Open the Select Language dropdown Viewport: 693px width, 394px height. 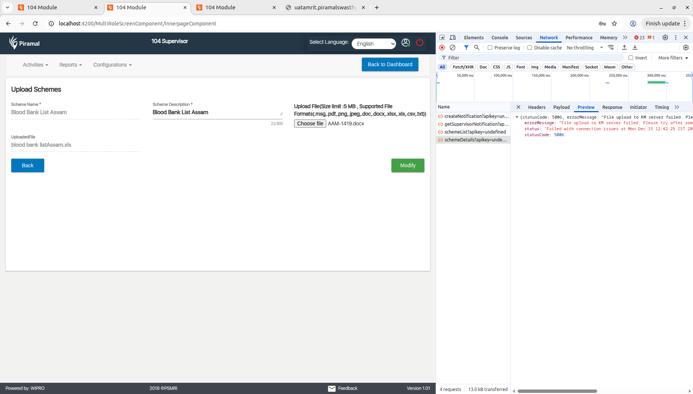pyautogui.click(x=374, y=44)
